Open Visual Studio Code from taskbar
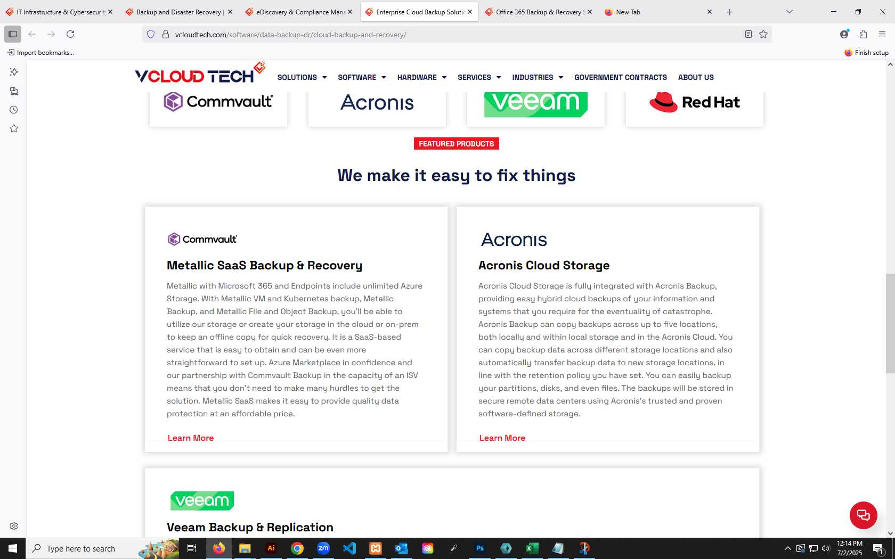 tap(349, 548)
